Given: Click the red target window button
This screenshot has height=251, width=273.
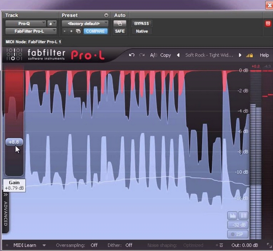Looking at the screenshot, I should tap(268, 23).
